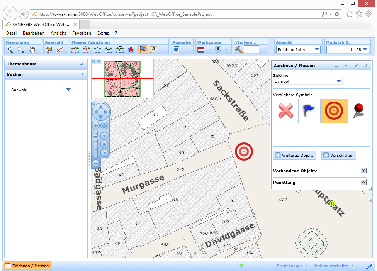Open the Extras menu
The width and height of the screenshot is (377, 271).
click(103, 33)
